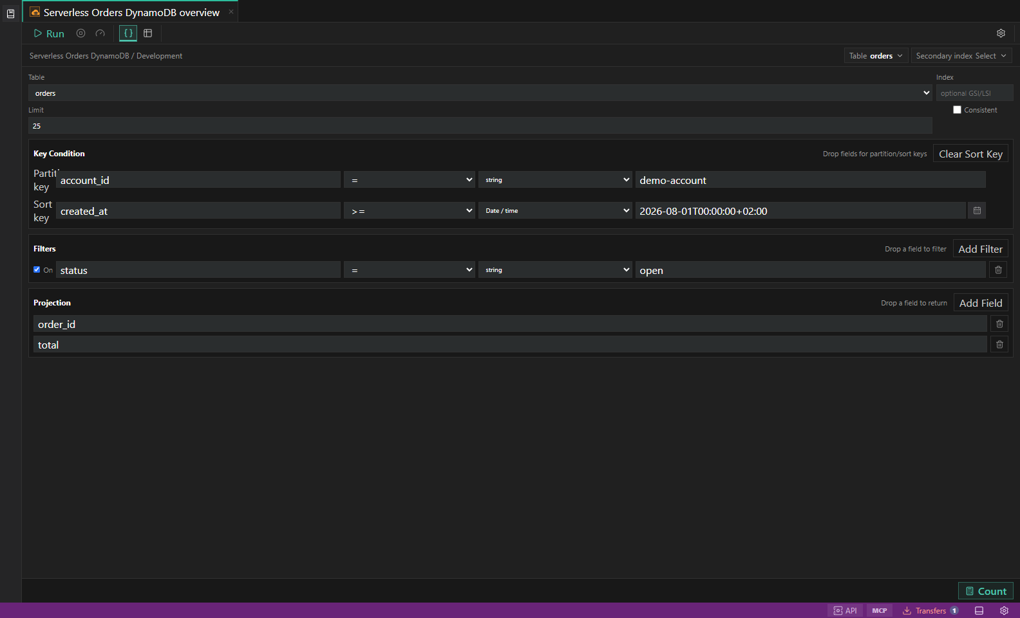The width and height of the screenshot is (1020, 618).
Task: Switch to the table grid view icon
Action: pos(147,33)
